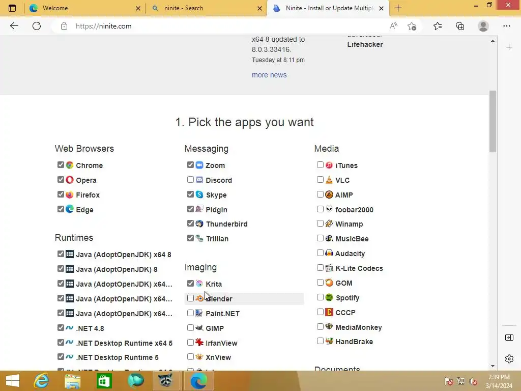
Task: Open Read aloud in address bar
Action: [x=393, y=26]
